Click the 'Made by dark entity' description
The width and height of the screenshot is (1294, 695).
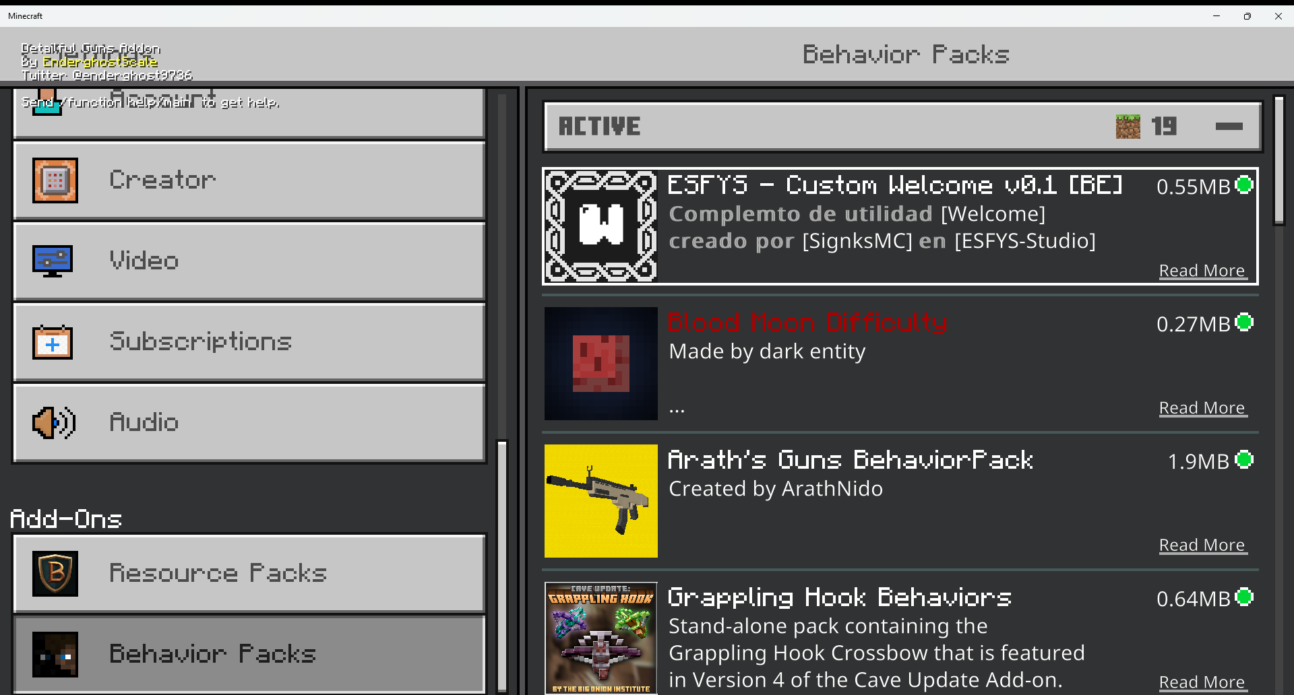point(767,352)
